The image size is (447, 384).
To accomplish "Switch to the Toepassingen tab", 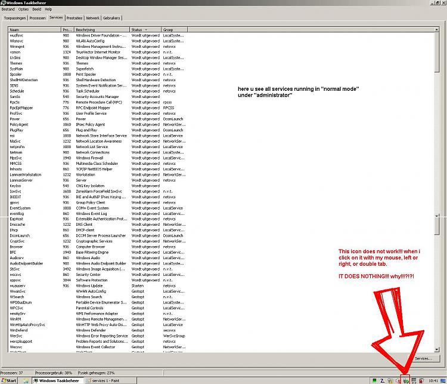I will point(15,18).
